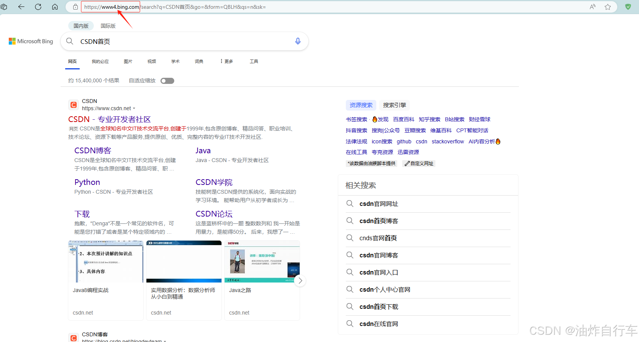
Task: Click 书签搜索 quick link
Action: click(356, 119)
